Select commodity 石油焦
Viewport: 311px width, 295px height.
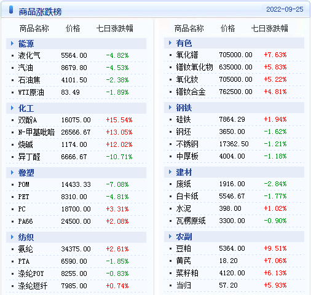click(29, 80)
